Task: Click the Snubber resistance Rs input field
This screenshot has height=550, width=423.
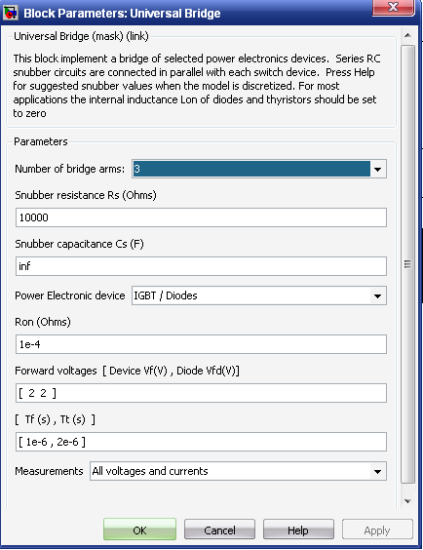Action: tap(201, 217)
